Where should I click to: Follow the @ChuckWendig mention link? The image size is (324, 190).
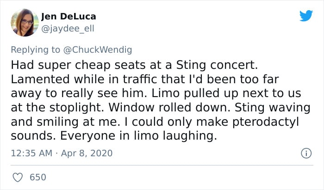point(98,50)
